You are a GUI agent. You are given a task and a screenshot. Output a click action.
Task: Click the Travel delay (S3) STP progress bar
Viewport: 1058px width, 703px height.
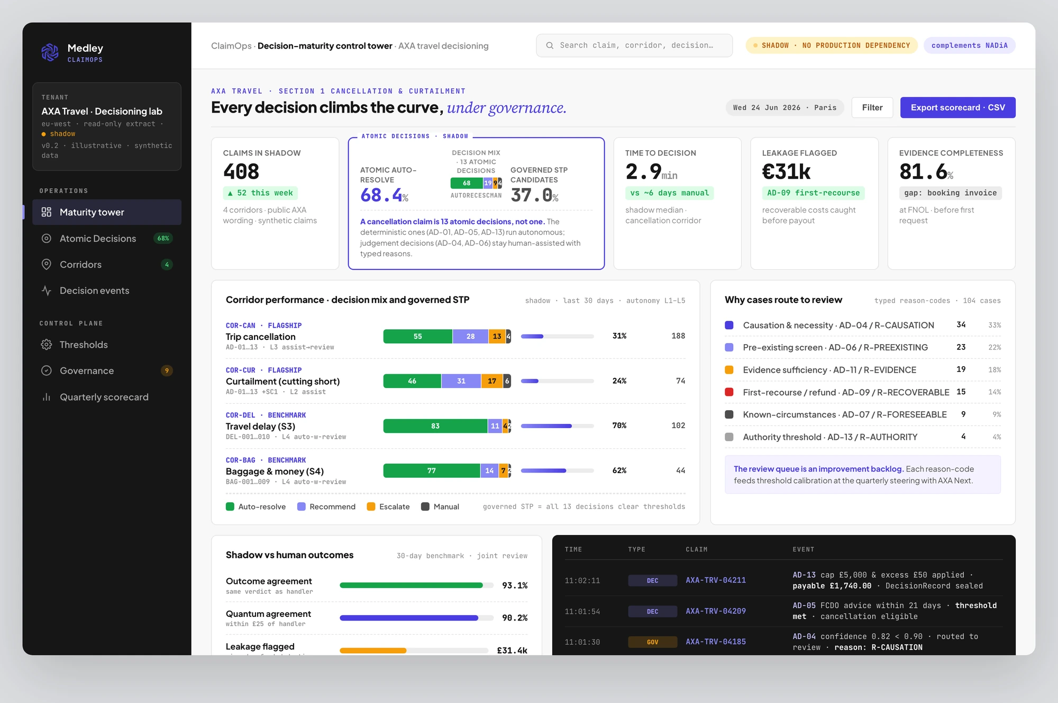[557, 426]
